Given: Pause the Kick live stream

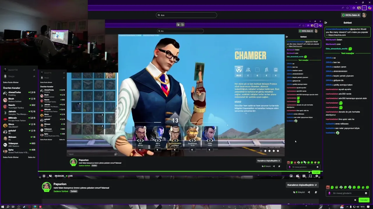Looking at the screenshot, I should click(44, 176).
